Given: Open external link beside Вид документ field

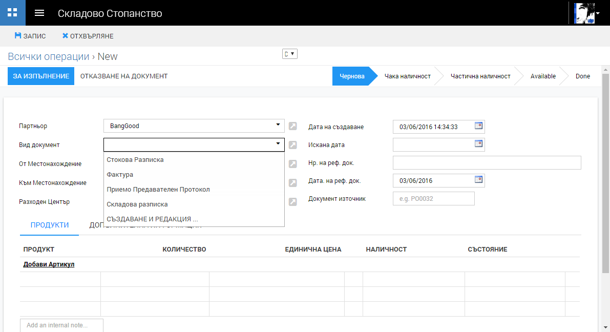Looking at the screenshot, I should tap(292, 145).
